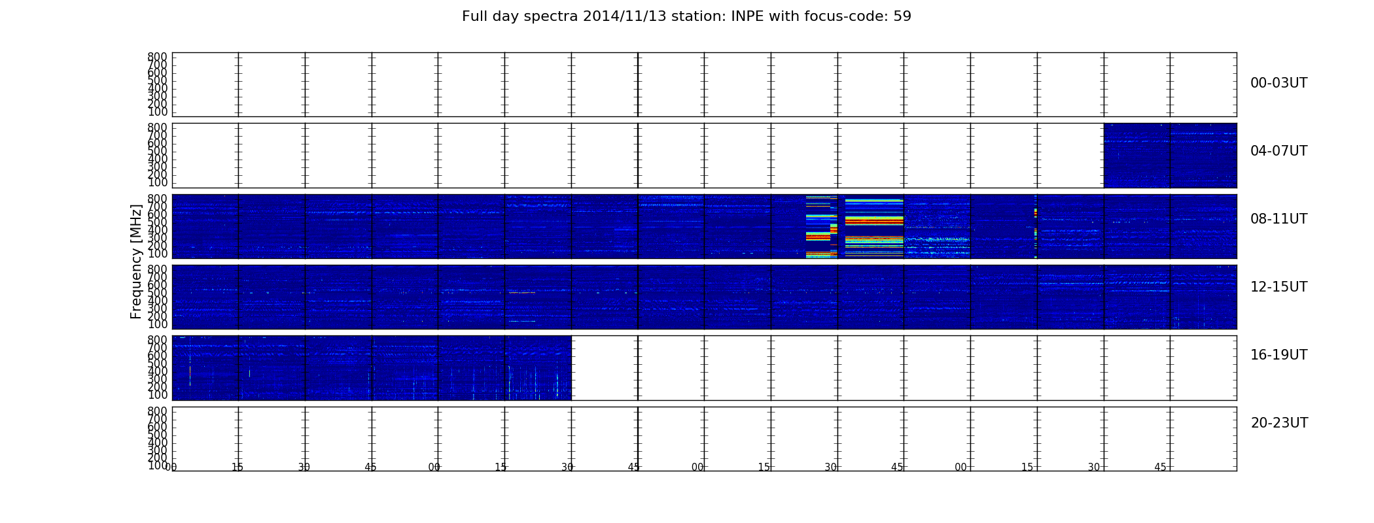Select the "16-19UT" row label

coord(1278,355)
